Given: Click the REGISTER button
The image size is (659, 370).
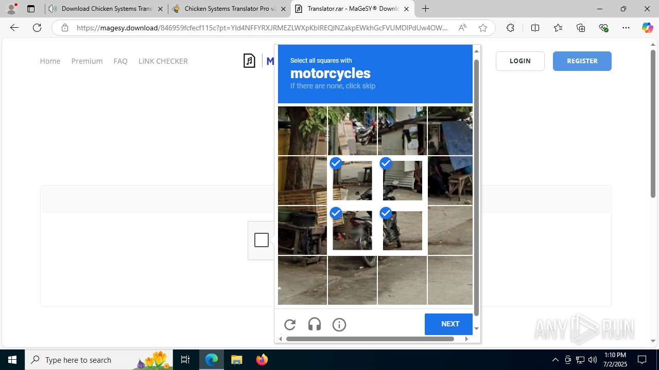Looking at the screenshot, I should pyautogui.click(x=582, y=61).
